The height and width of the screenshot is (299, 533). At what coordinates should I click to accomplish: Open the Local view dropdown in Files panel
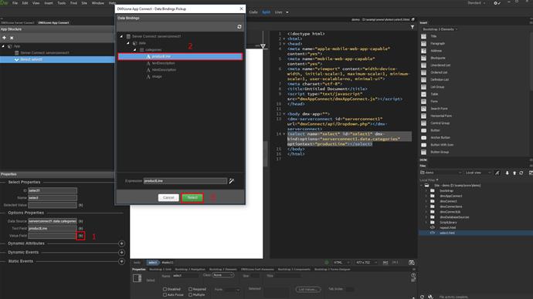(477, 173)
